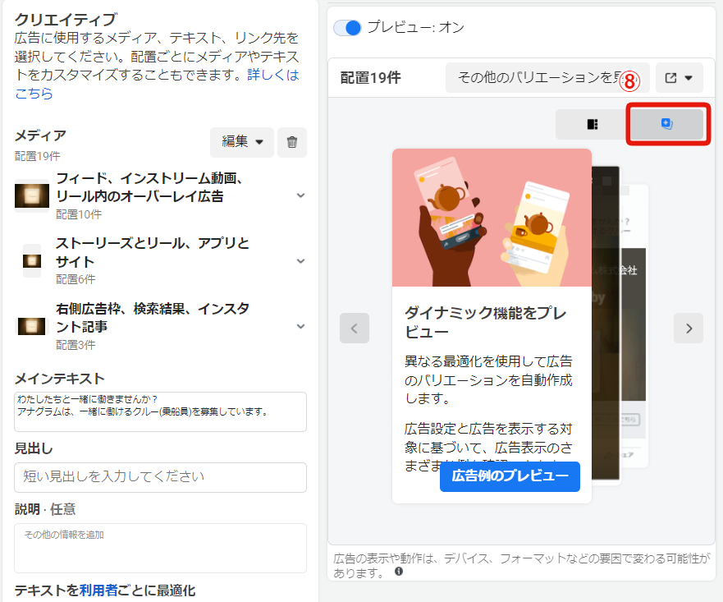Select the advanced preview icon highlighted in red
Screen dimensions: 723x602
coord(666,124)
